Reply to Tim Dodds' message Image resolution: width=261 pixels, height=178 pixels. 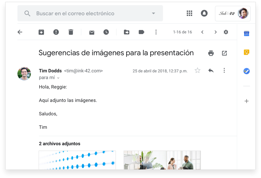click(211, 70)
